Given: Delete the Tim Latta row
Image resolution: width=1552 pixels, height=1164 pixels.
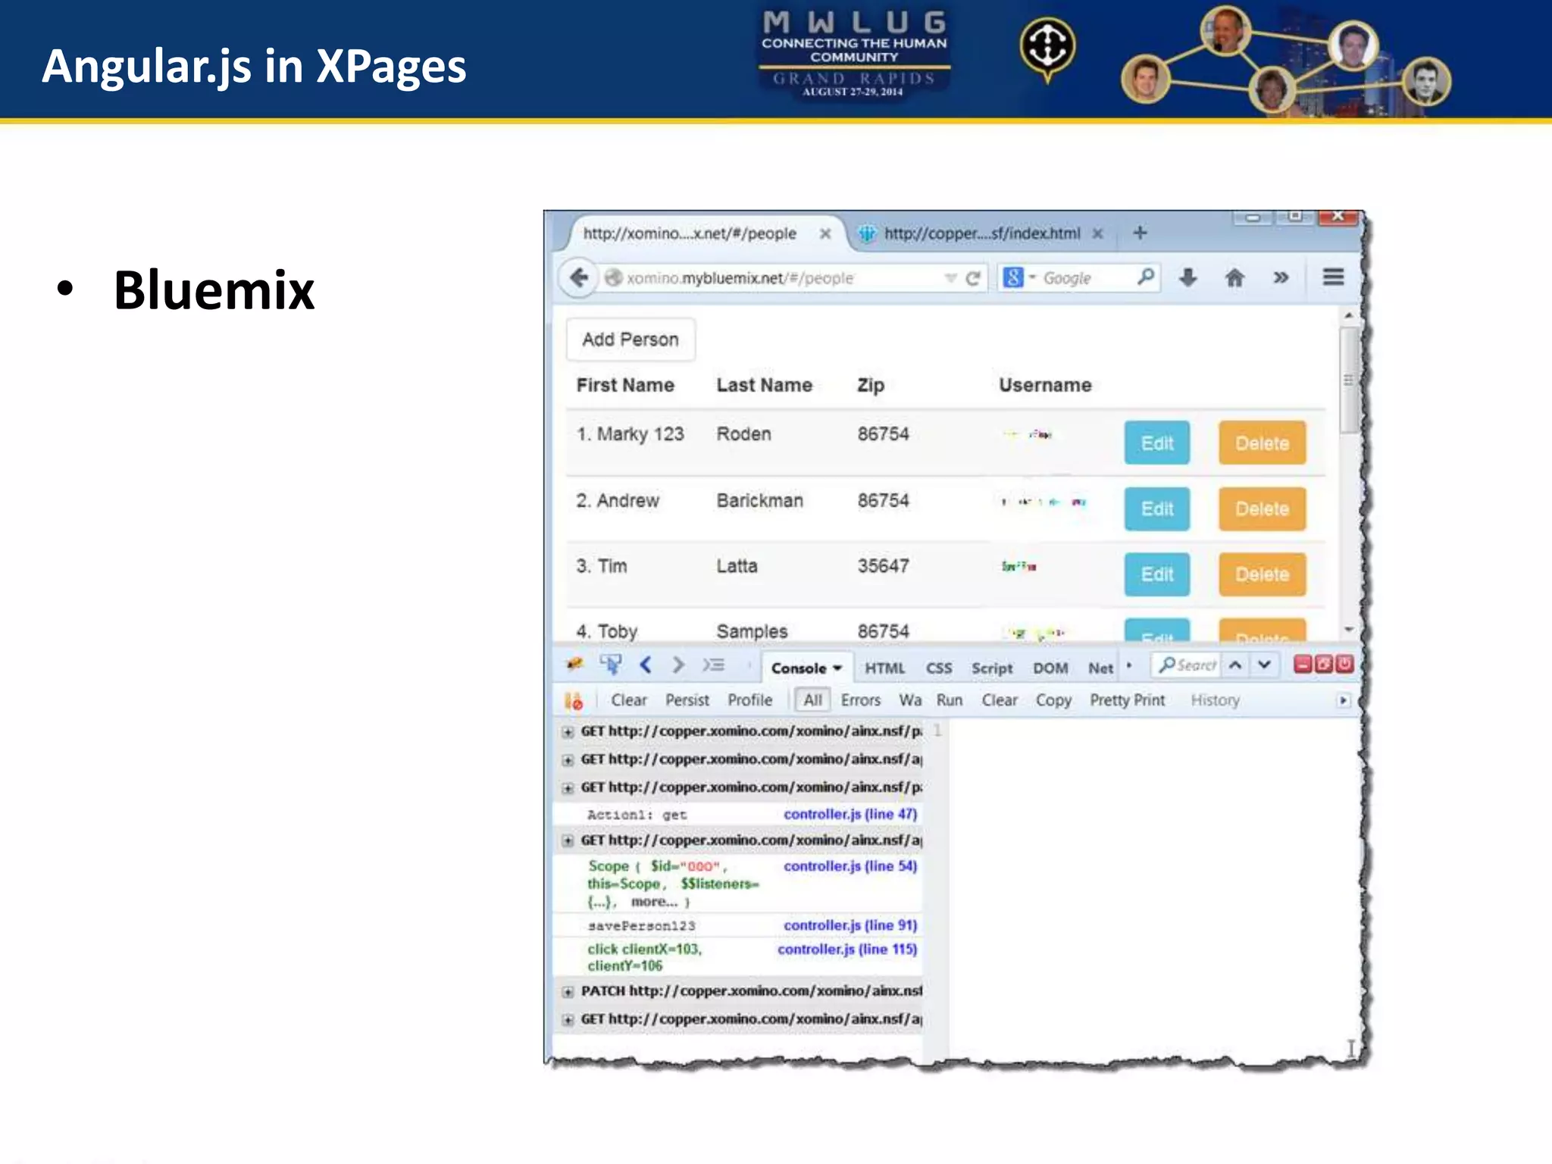Looking at the screenshot, I should tap(1263, 574).
